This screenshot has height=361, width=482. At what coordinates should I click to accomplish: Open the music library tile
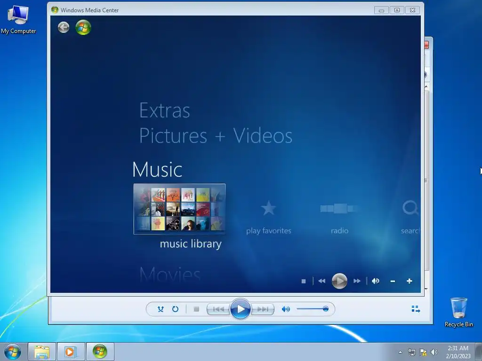click(179, 209)
